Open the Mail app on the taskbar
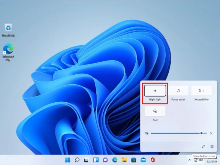Viewport: 220px width, 165px height. [143, 160]
